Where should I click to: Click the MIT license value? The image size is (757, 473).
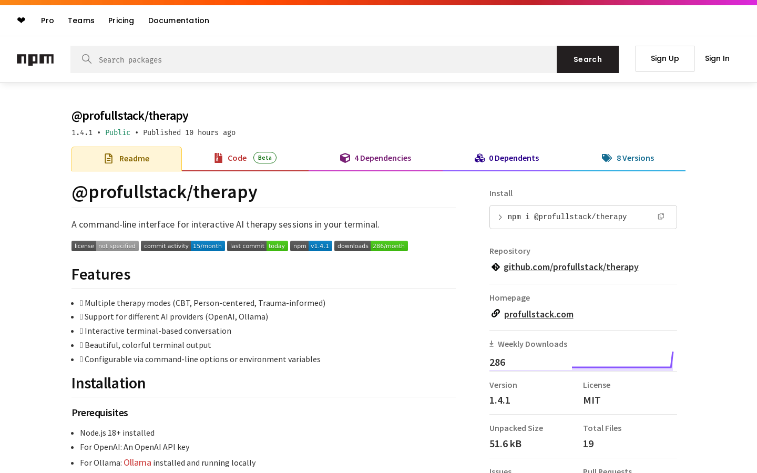(x=592, y=400)
